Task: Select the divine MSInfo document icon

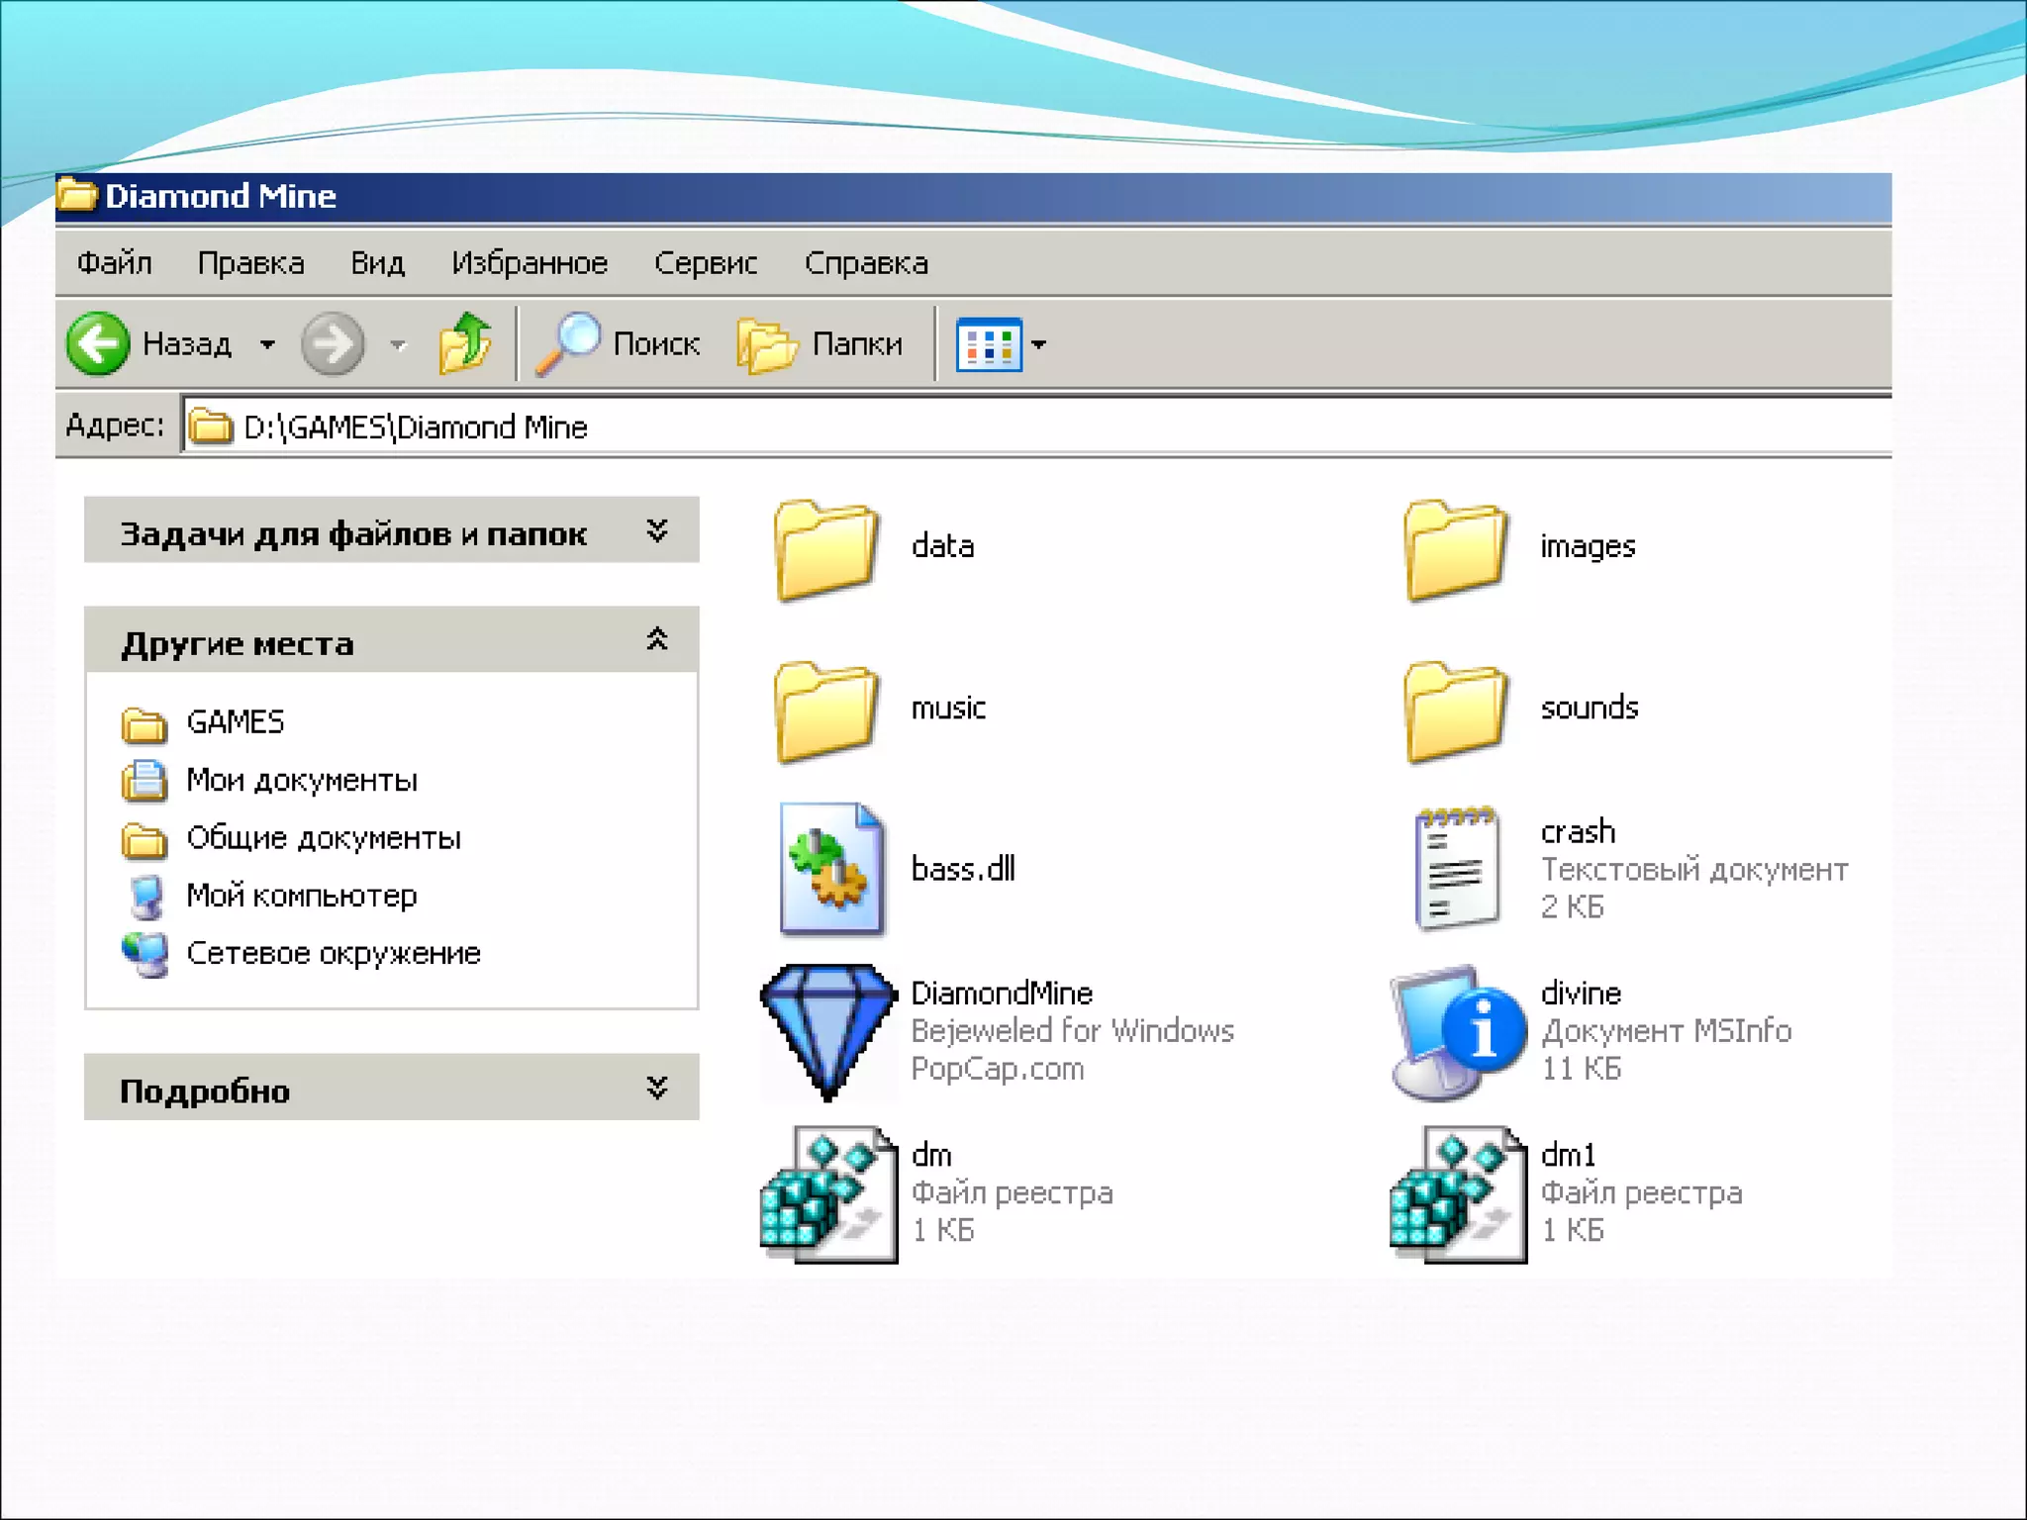Action: tap(1458, 1031)
